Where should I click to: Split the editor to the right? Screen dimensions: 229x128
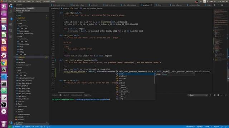coord(222,5)
